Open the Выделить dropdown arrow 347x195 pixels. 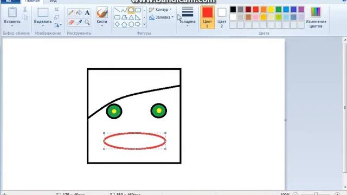tap(43, 26)
